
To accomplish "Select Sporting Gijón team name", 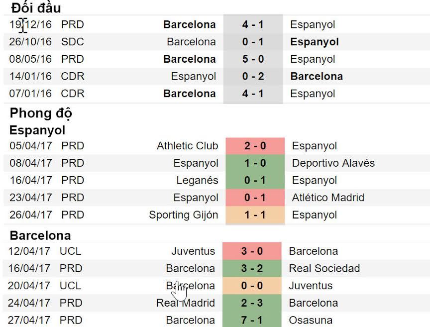I will tap(183, 215).
